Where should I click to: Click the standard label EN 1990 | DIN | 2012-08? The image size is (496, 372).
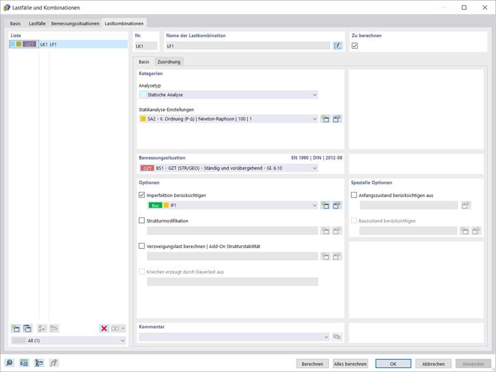tap(317, 157)
